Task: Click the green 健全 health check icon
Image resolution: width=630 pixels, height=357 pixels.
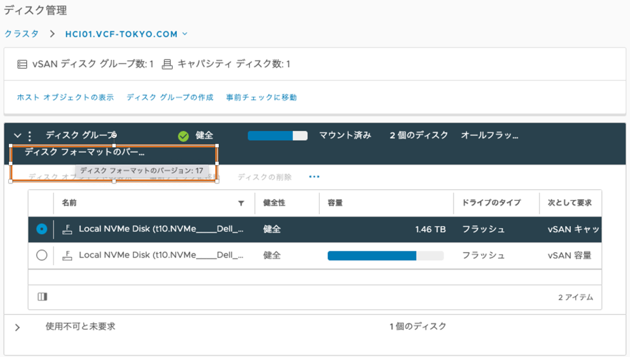Action: [183, 136]
